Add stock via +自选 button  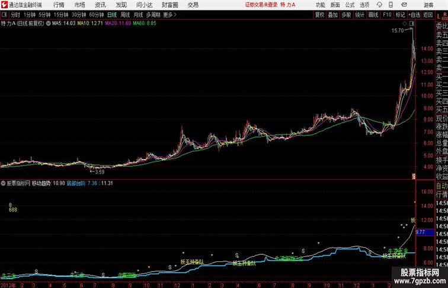[x=414, y=15]
